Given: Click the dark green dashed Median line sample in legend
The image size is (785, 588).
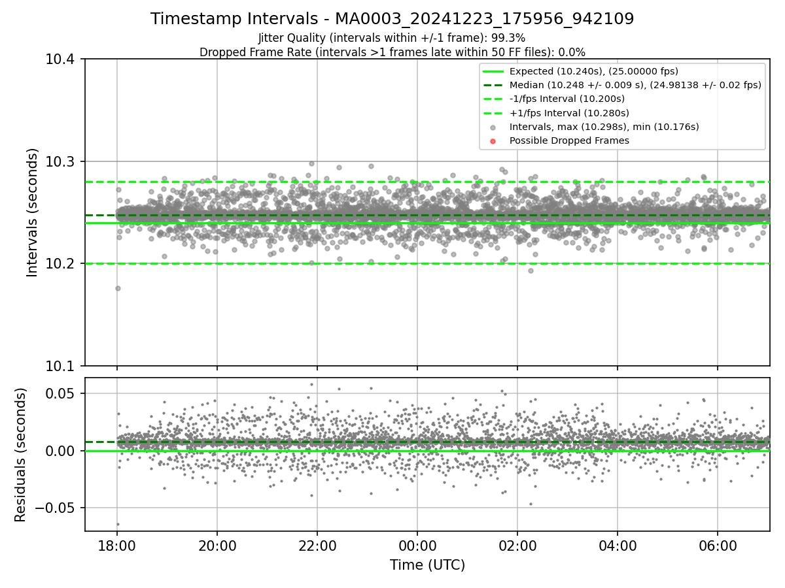Looking at the screenshot, I should pos(493,85).
